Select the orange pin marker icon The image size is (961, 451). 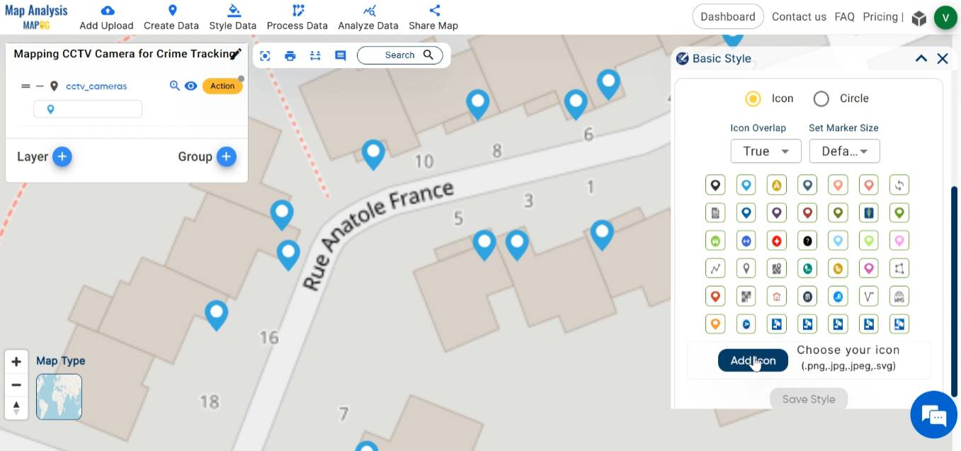[x=715, y=324]
